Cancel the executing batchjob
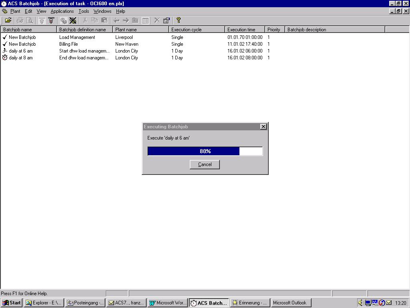Screen dimensions: 410x308 (x=205, y=164)
